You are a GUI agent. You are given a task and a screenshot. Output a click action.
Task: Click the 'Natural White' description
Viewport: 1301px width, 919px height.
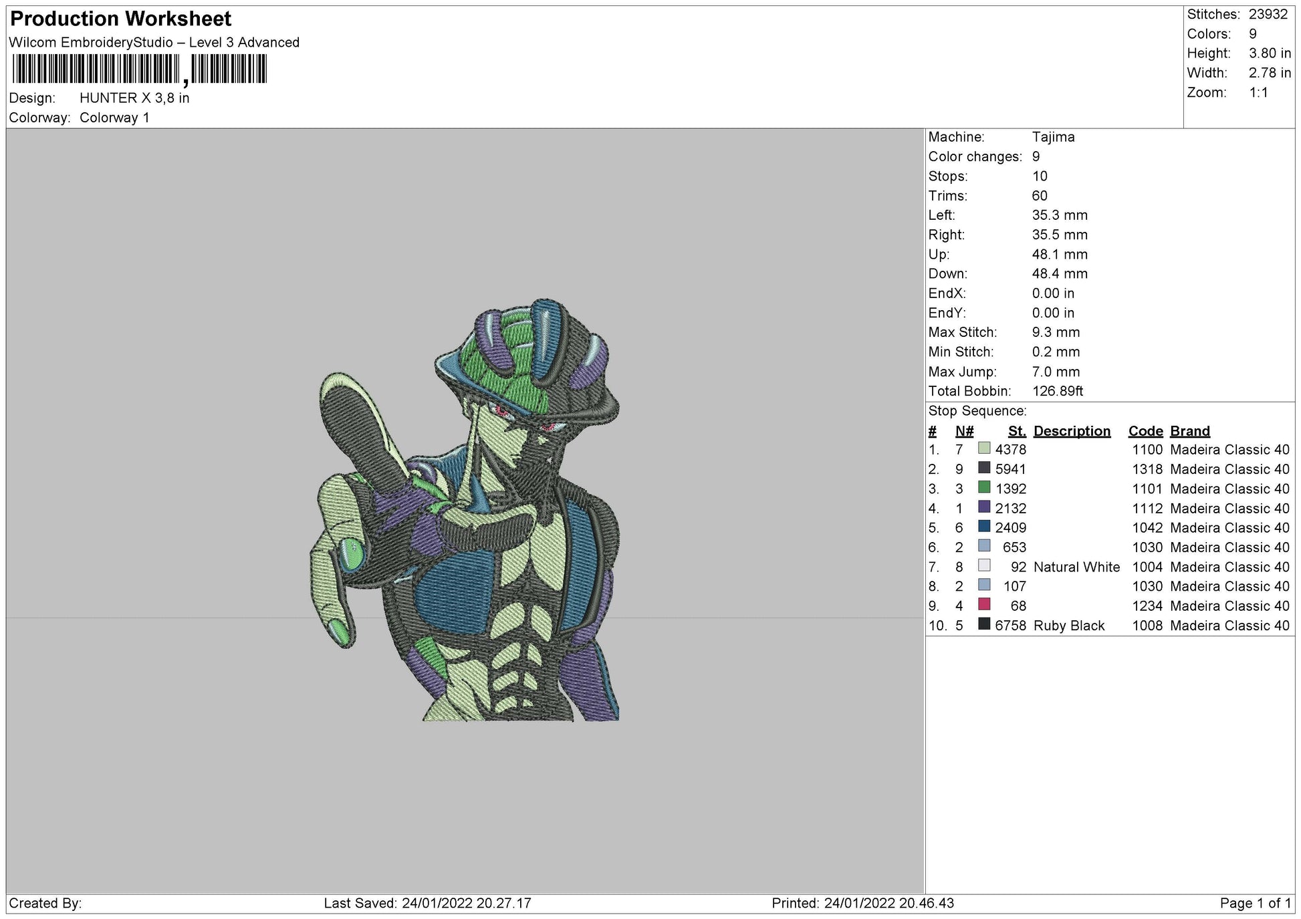(1076, 567)
